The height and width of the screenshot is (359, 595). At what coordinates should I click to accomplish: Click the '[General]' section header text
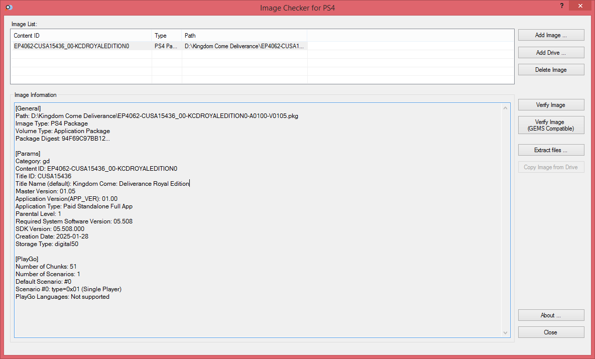(x=28, y=108)
